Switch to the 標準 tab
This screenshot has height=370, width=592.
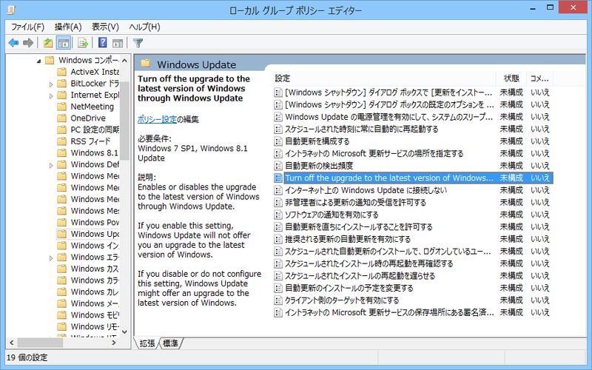pyautogui.click(x=170, y=343)
